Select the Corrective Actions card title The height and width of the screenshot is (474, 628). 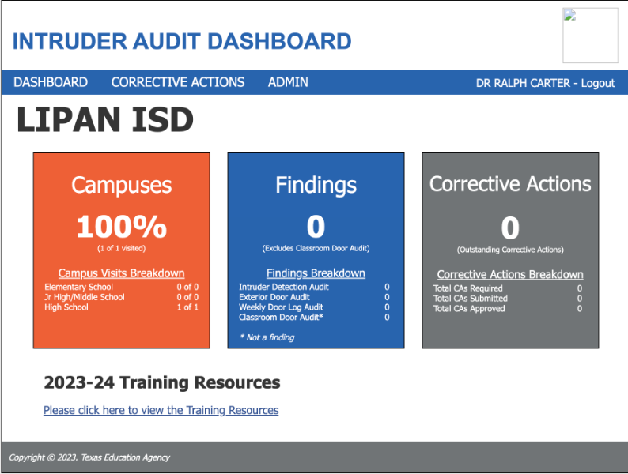510,184
